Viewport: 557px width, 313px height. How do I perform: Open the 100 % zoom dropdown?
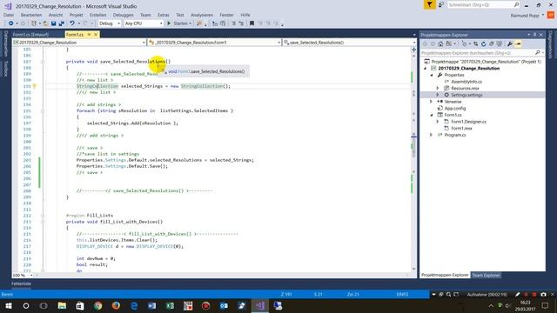click(x=23, y=275)
